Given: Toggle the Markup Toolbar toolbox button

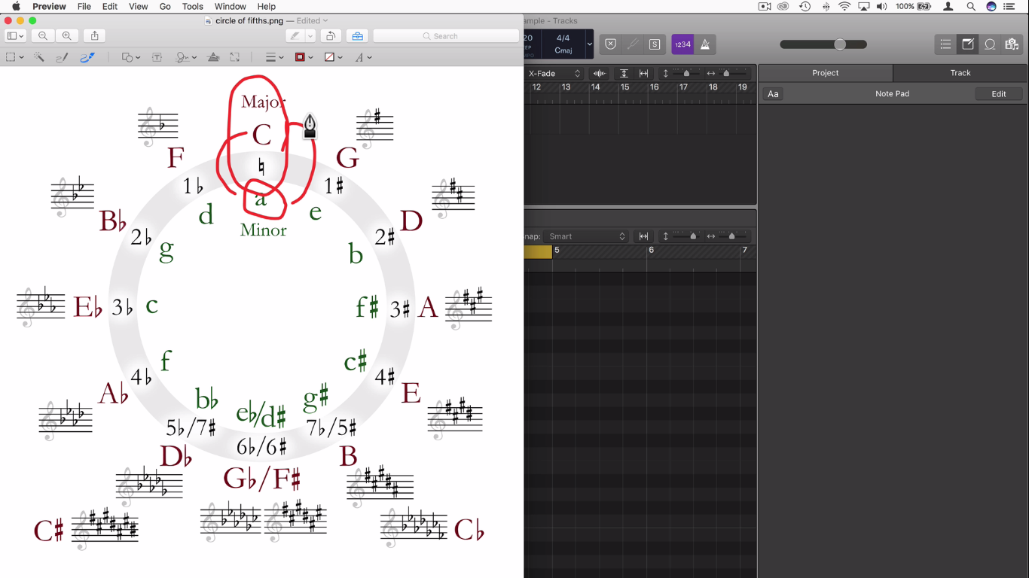Looking at the screenshot, I should coord(357,36).
